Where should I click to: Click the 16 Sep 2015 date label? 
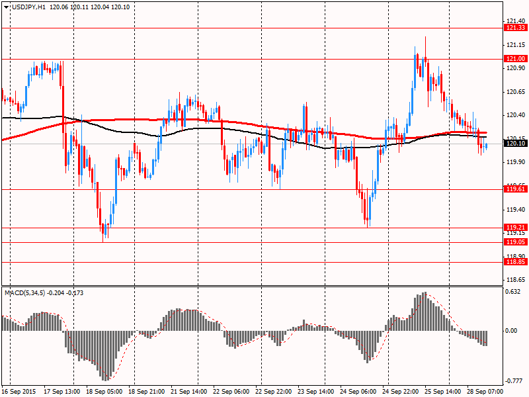(18, 392)
